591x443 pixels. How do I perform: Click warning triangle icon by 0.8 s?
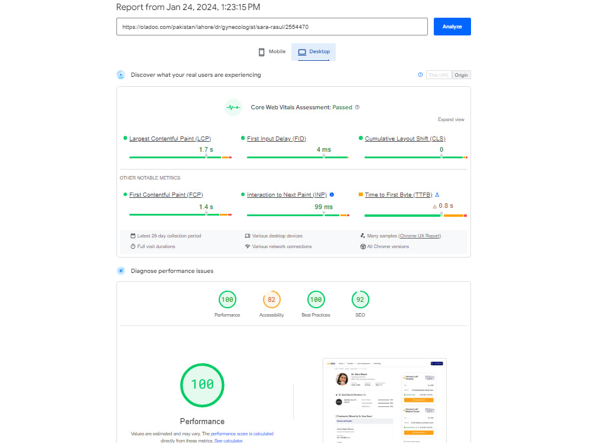pos(434,206)
